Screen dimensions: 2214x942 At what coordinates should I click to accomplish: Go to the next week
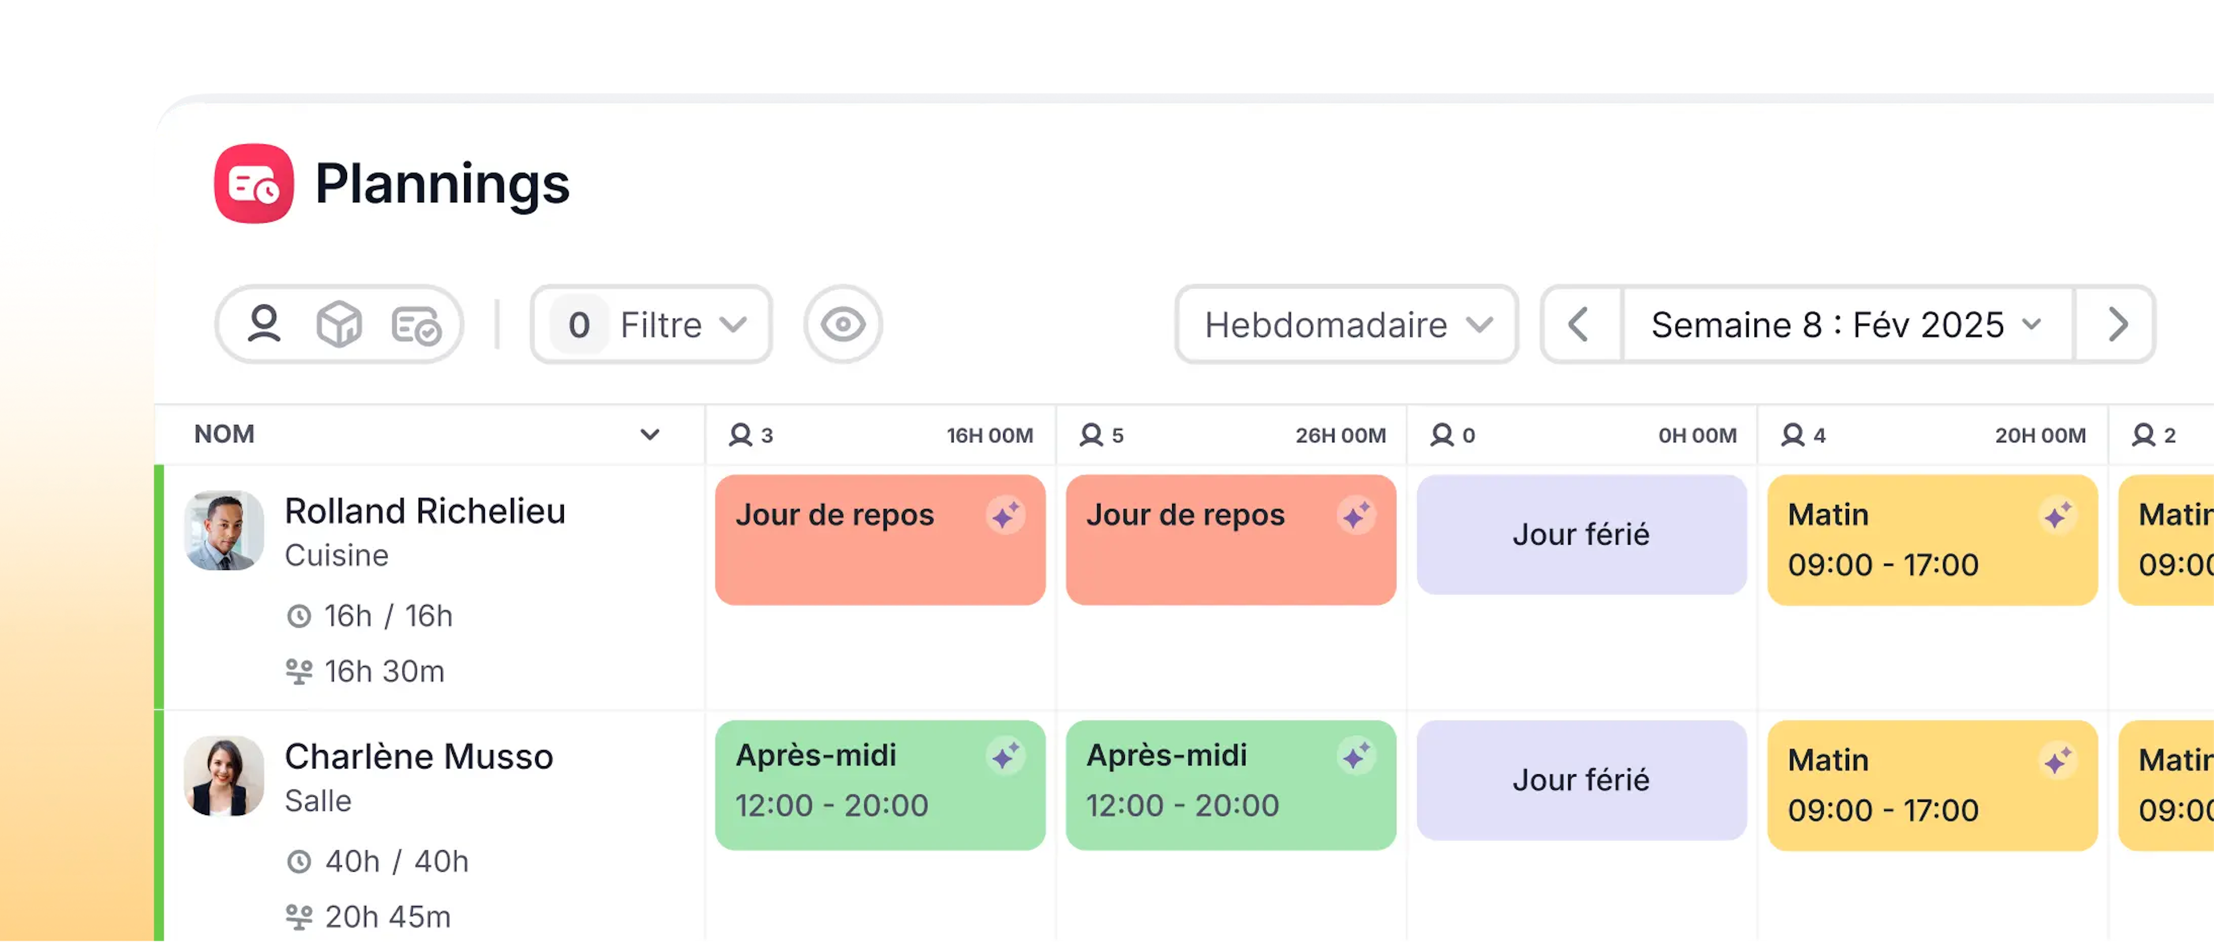tap(2118, 324)
